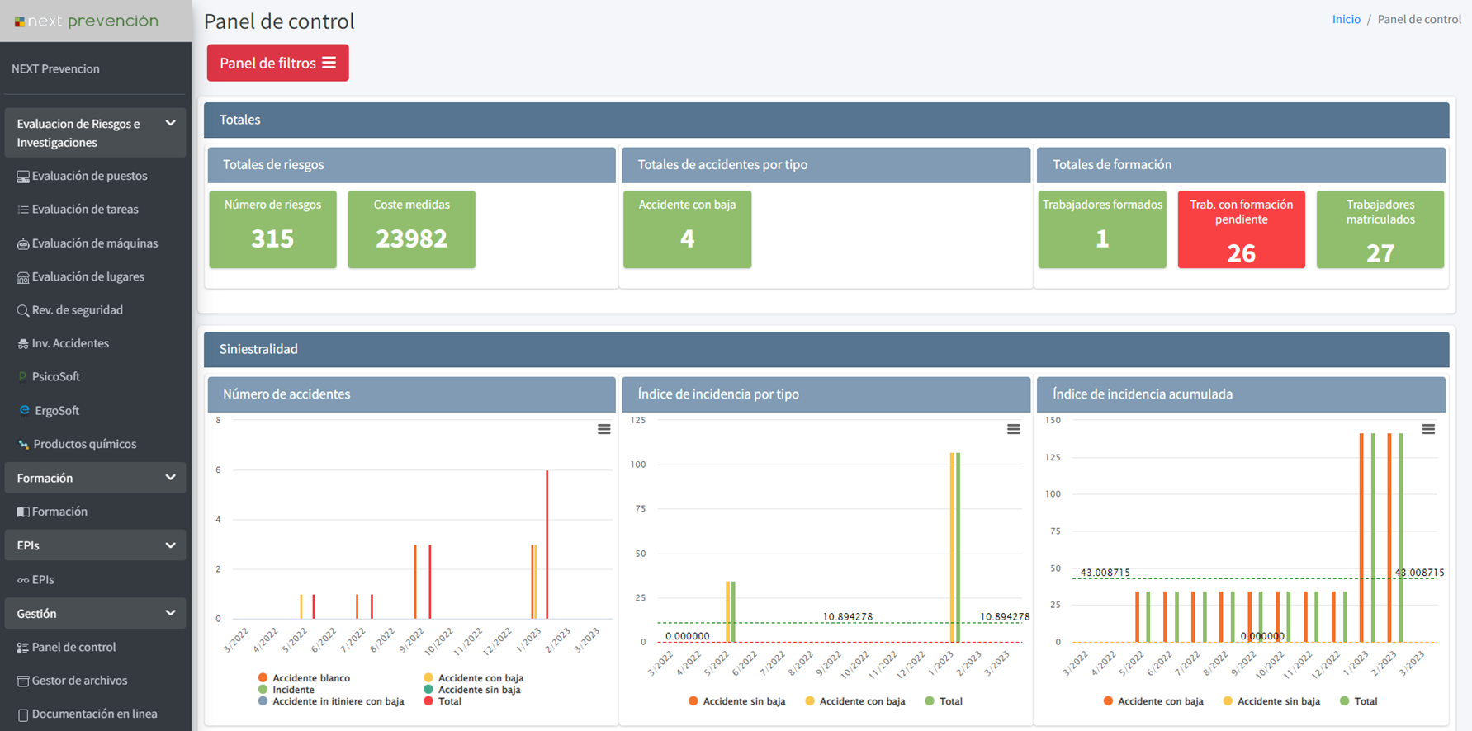1472x731 pixels.
Task: Click the Panel de control sidebar icon
Action: (x=23, y=648)
